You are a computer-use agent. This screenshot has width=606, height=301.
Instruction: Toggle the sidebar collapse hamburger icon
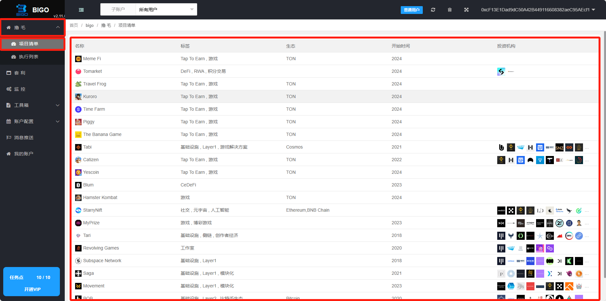[81, 10]
